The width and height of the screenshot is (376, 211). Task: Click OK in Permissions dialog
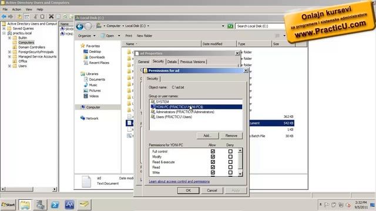point(188,190)
